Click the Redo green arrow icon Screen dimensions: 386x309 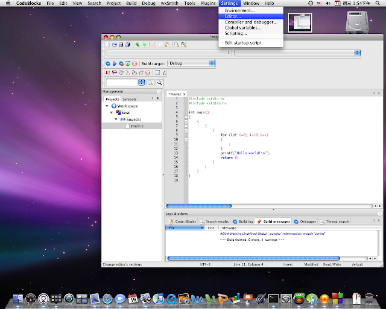[144, 44]
